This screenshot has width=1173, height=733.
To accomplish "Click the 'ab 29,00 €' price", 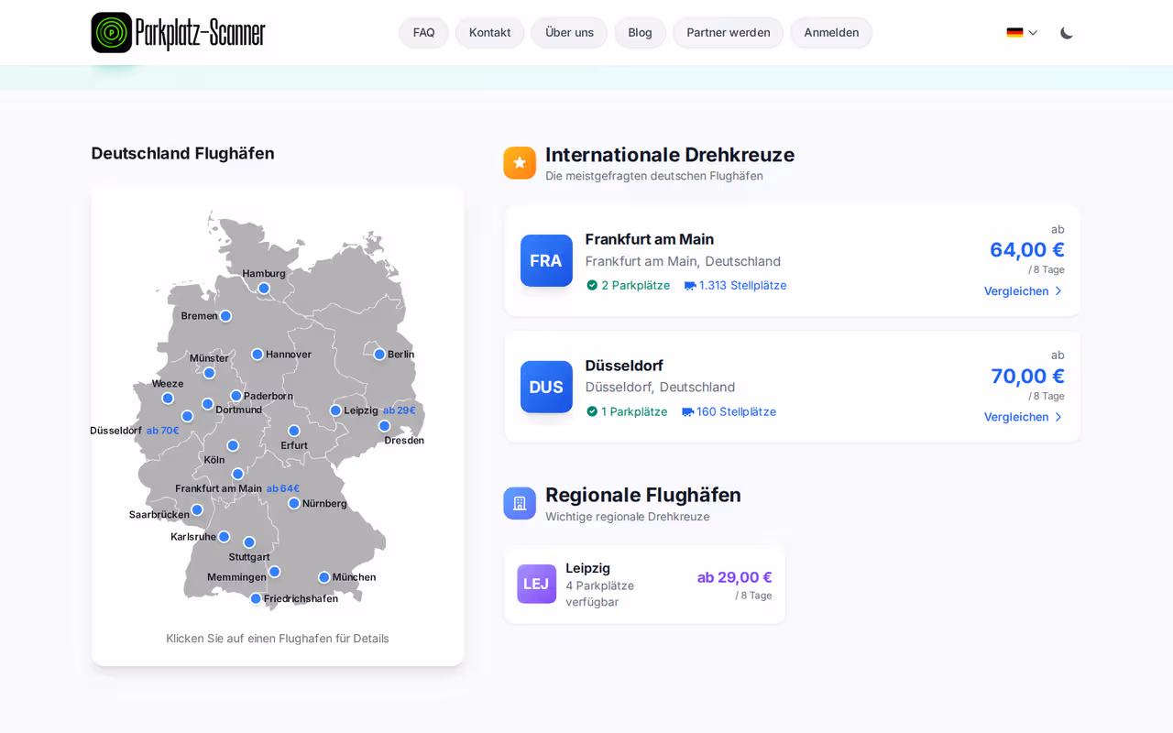I will click(734, 577).
